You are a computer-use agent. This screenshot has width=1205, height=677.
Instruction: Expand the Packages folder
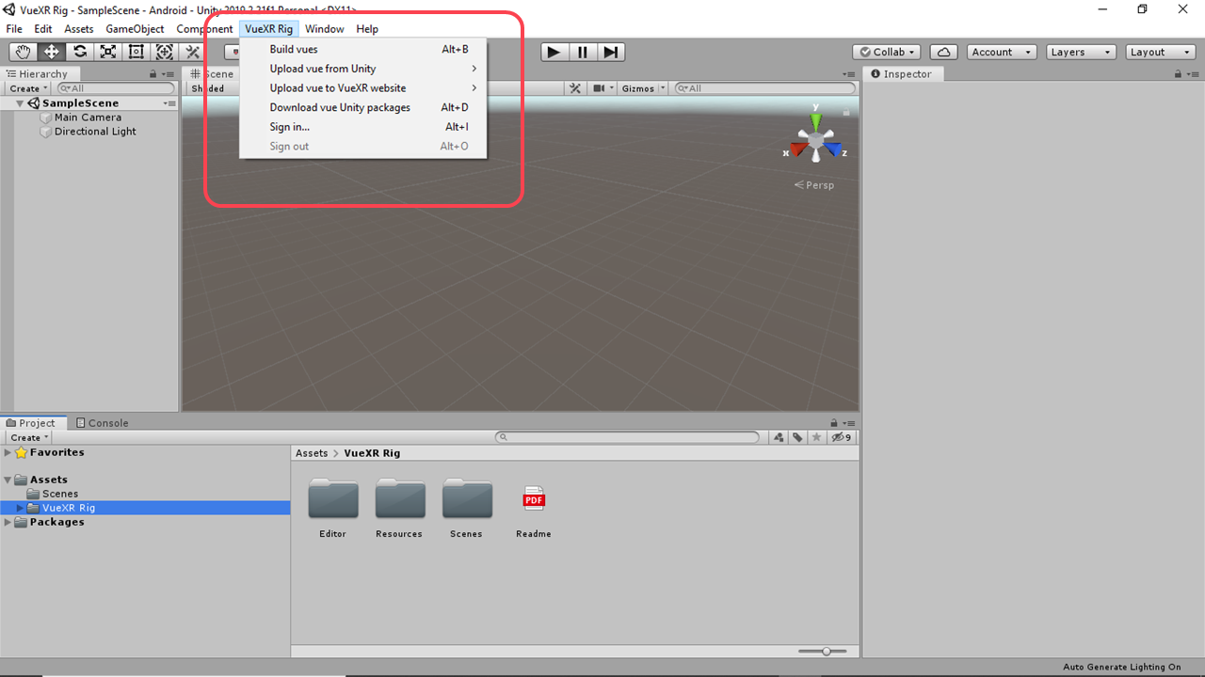pos(8,522)
